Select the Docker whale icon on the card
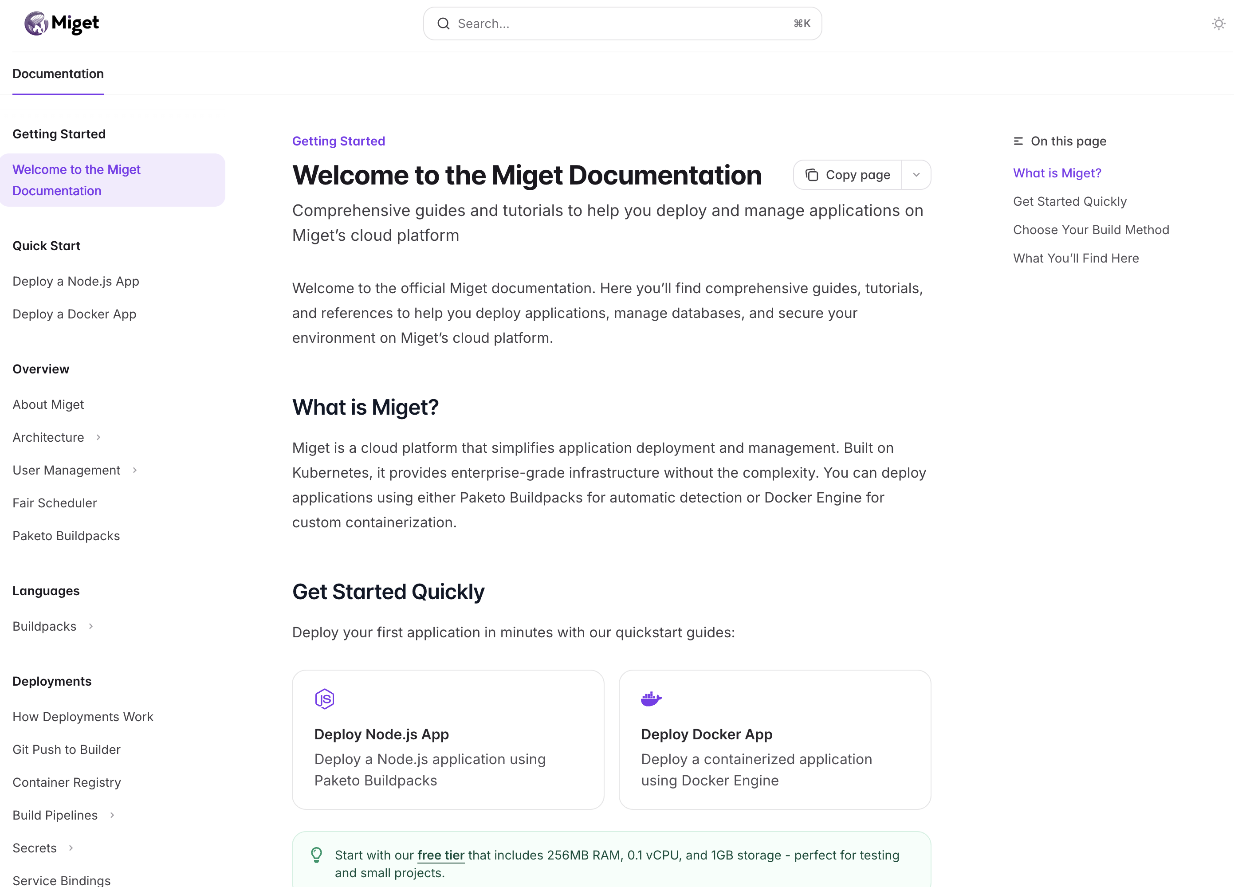Screen dimensions: 1234x887 coord(651,699)
